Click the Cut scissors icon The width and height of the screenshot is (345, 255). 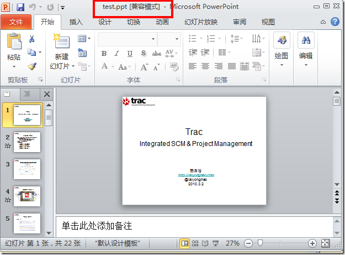31,39
